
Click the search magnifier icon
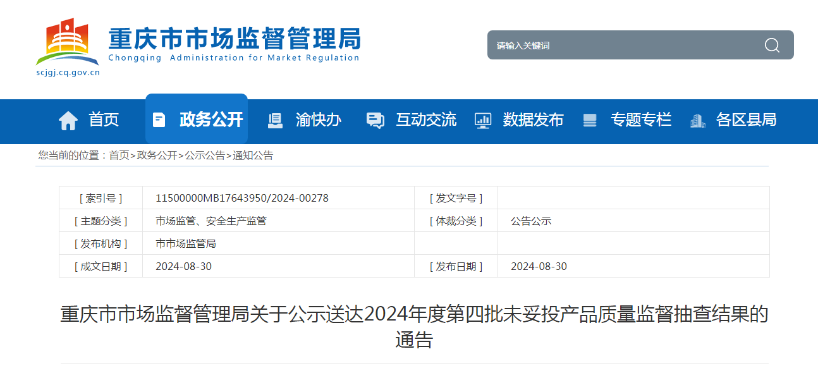(772, 45)
